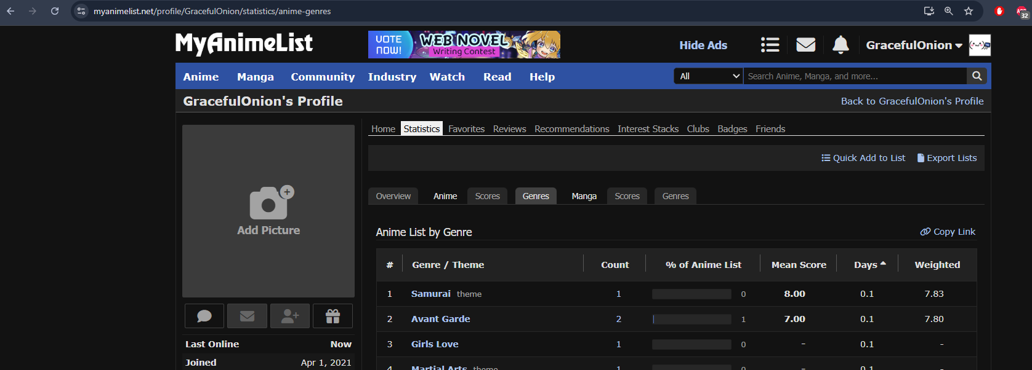Click MyAnimeList logo
1032x370 pixels.
tap(244, 44)
